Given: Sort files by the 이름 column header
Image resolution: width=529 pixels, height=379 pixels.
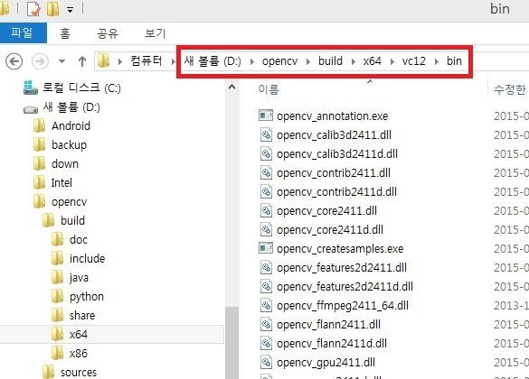Looking at the screenshot, I should tap(269, 89).
